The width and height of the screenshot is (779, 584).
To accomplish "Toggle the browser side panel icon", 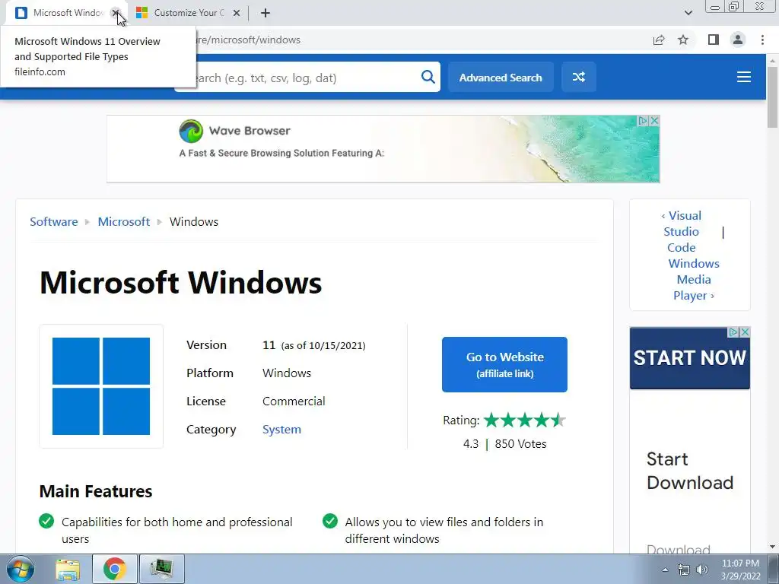I will click(714, 40).
